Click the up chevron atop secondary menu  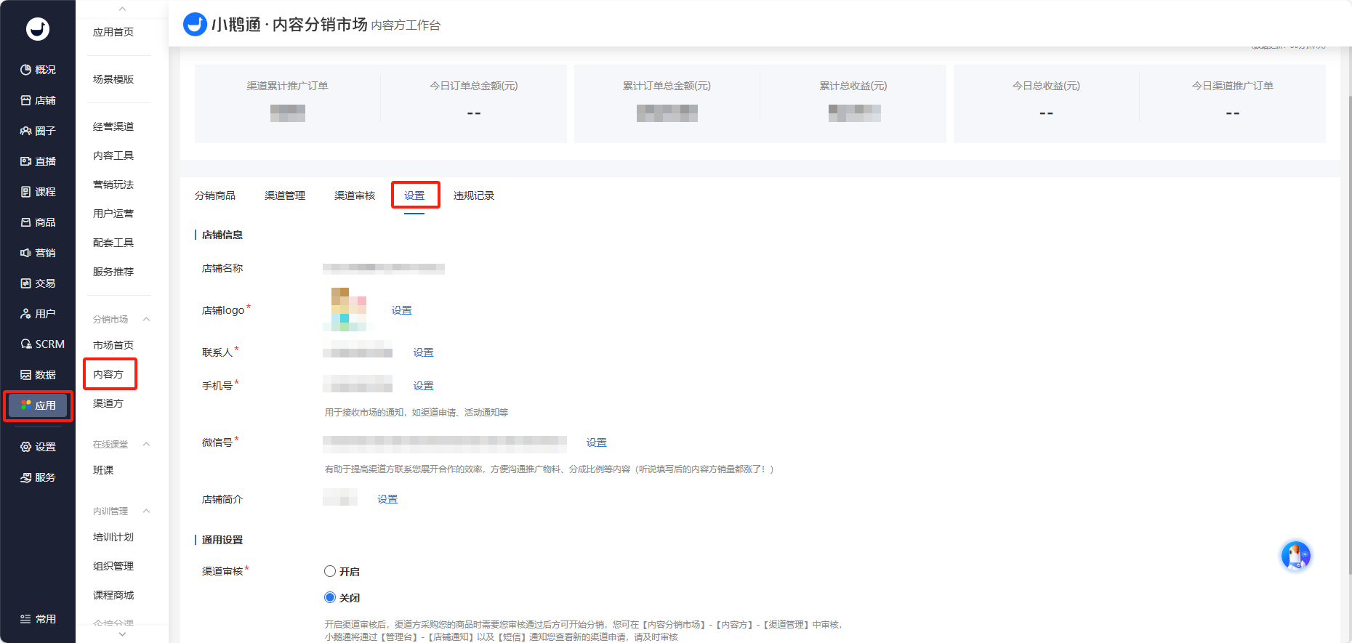tap(122, 9)
